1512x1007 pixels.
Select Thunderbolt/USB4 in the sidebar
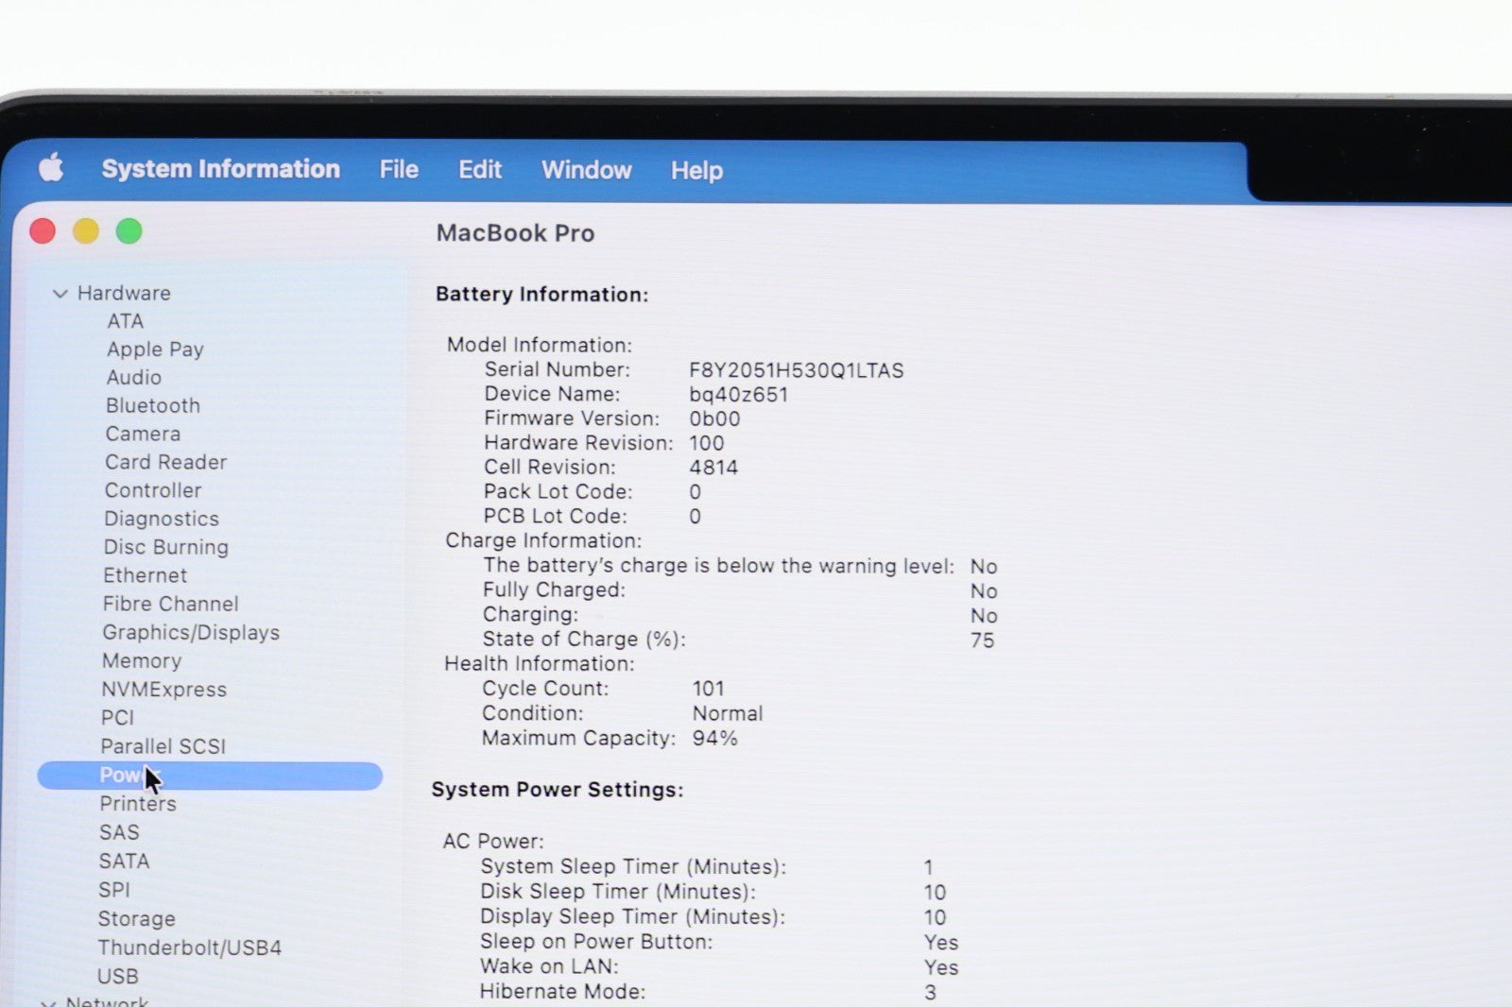[189, 947]
